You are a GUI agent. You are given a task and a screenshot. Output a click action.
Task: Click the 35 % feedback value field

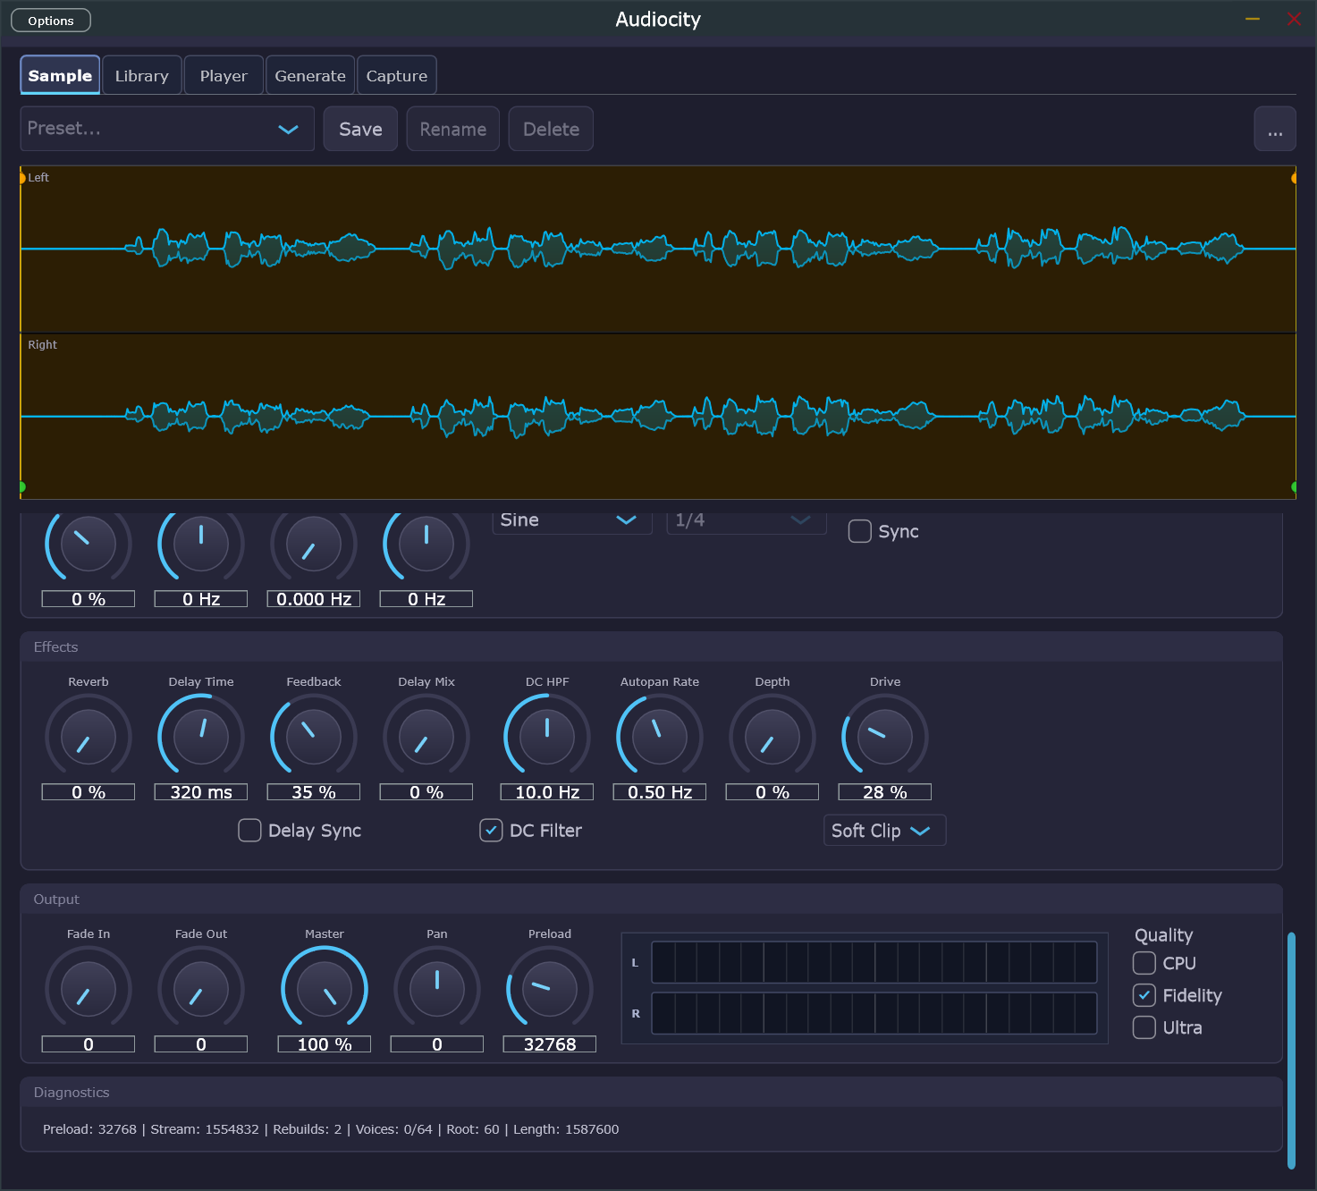(x=314, y=792)
